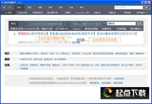This screenshot has height=104, width=152.
Task: Switch to the 影视 category tab
Action: coord(30,8)
